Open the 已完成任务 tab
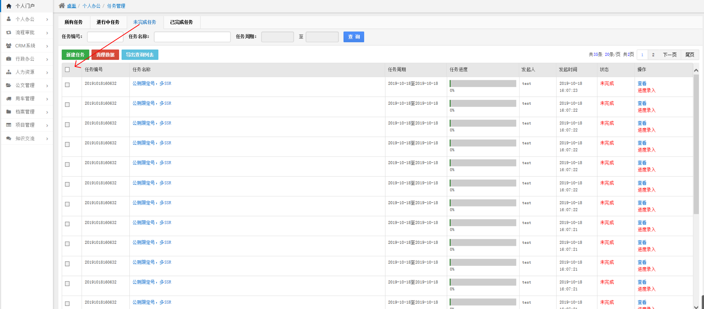This screenshot has height=309, width=704. [x=181, y=22]
